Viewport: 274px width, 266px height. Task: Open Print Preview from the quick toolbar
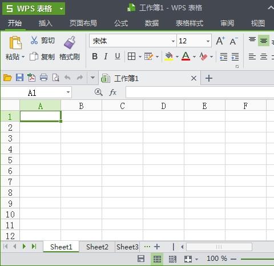(55, 78)
